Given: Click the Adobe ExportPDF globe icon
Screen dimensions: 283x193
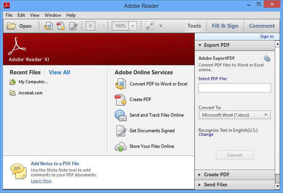Looking at the screenshot, I should coord(267,59).
